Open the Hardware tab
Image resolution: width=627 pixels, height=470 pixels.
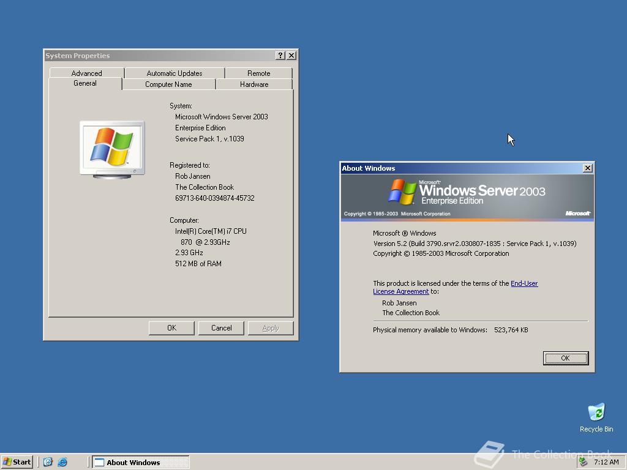(x=254, y=84)
